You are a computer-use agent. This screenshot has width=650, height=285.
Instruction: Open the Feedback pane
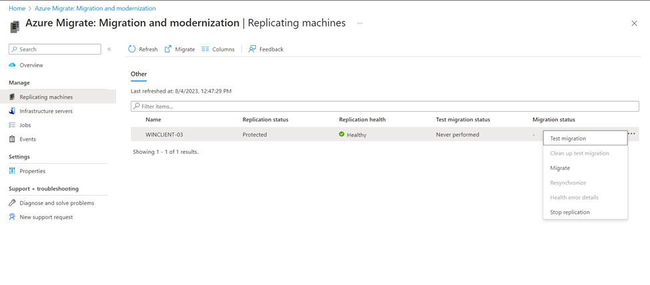pyautogui.click(x=253, y=49)
